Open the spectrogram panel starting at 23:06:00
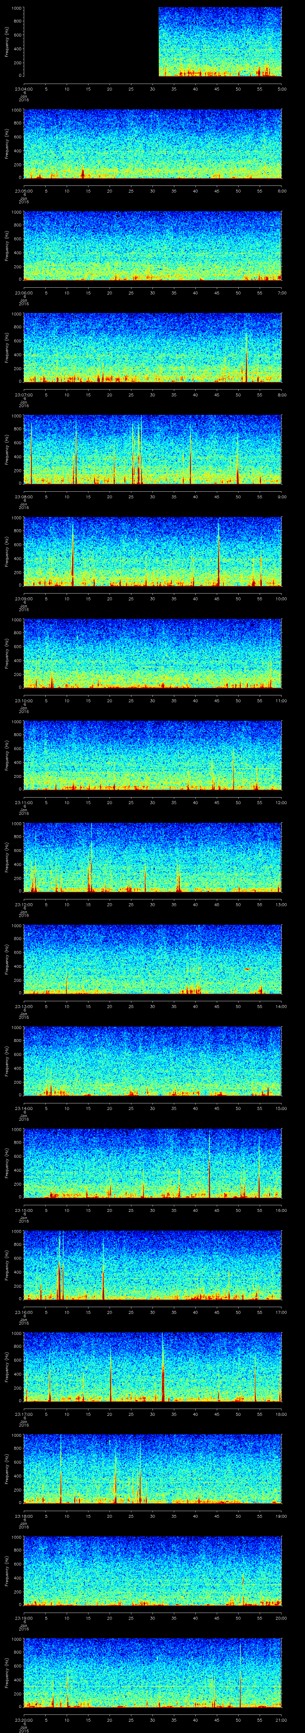 pyautogui.click(x=153, y=246)
